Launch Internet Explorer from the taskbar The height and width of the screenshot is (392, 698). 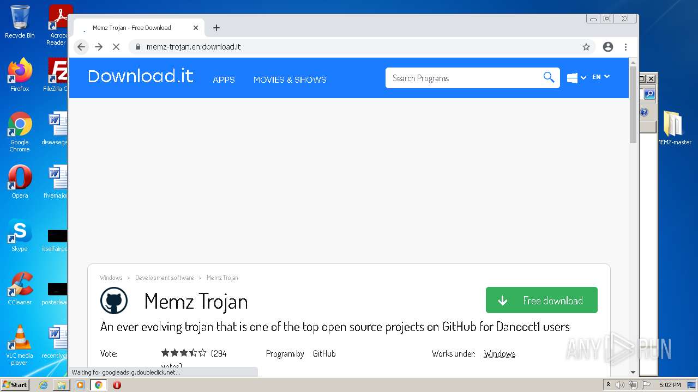[43, 385]
